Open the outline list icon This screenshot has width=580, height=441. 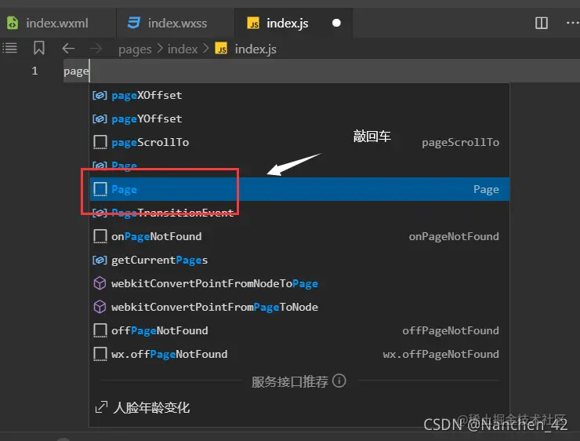pyautogui.click(x=10, y=48)
